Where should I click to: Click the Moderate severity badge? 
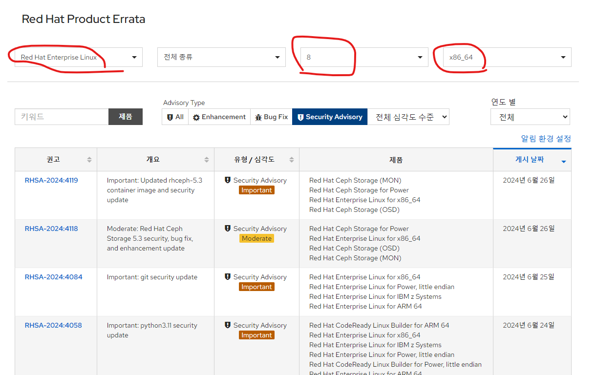point(256,238)
